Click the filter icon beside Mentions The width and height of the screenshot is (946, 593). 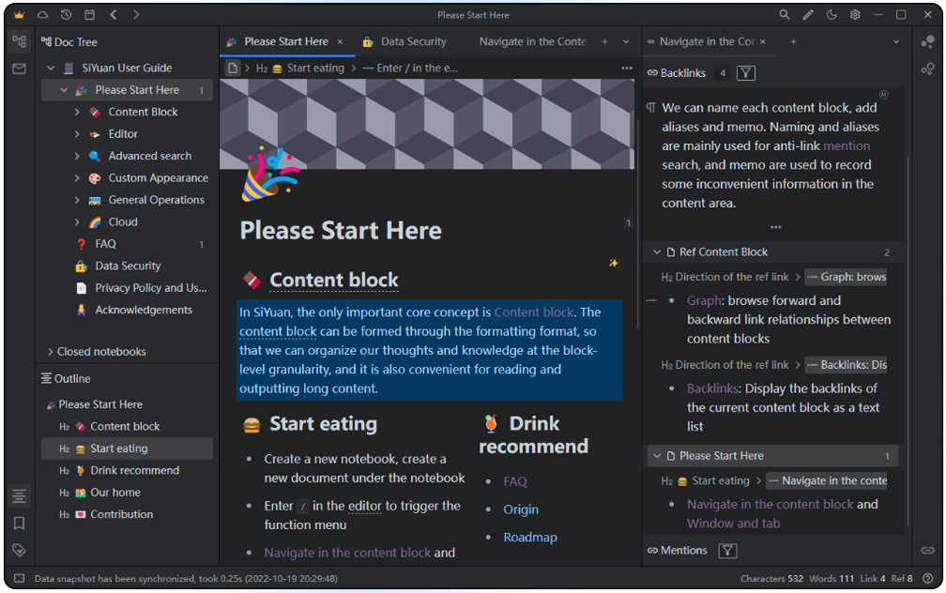[x=727, y=550]
